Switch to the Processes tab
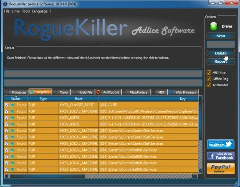Viewport: 240px width, 187px height. click(x=16, y=92)
